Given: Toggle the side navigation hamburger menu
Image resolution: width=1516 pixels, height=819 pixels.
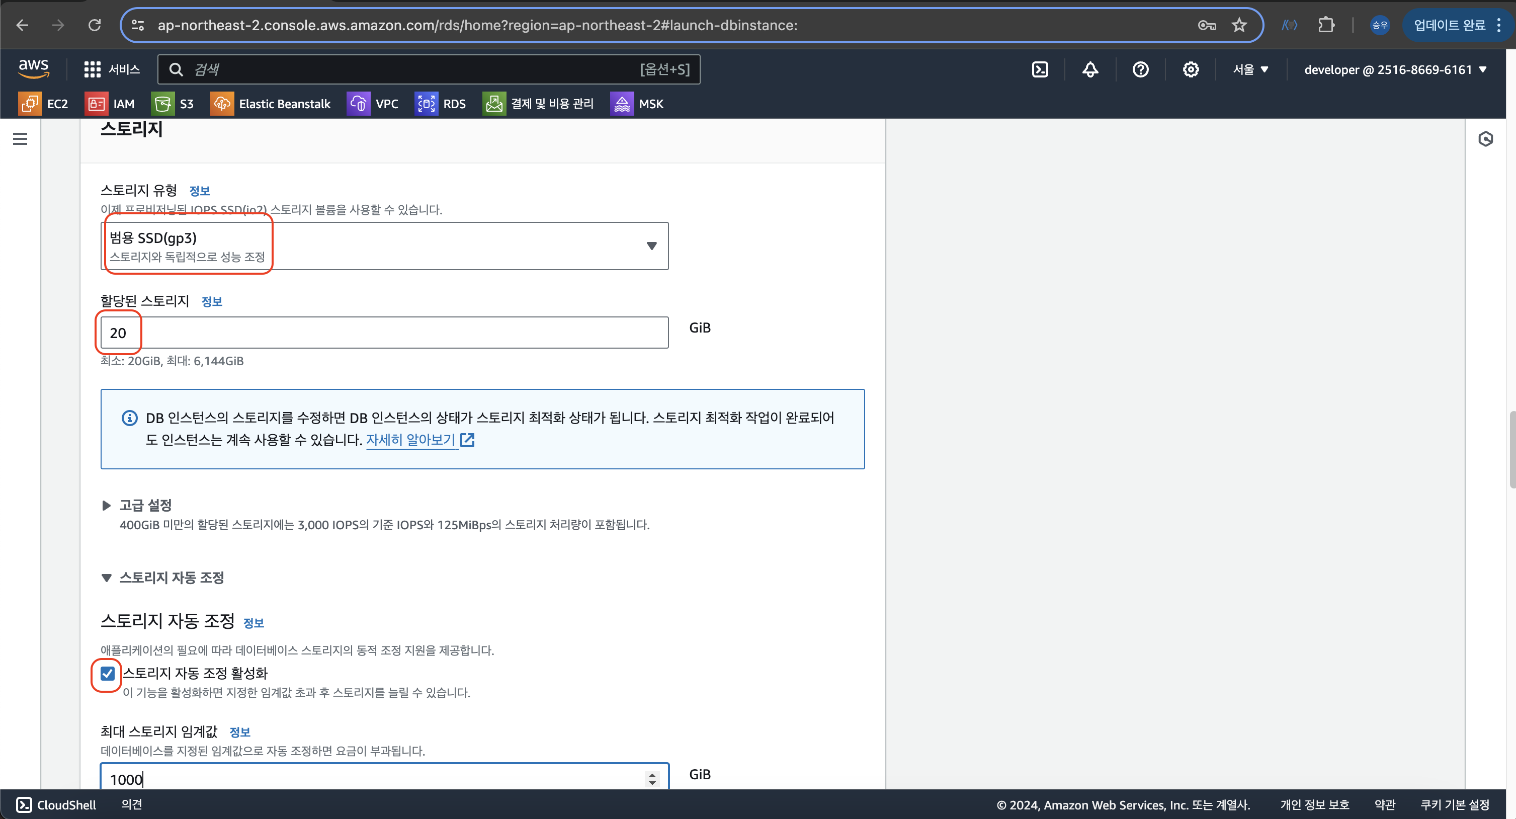Looking at the screenshot, I should [20, 139].
